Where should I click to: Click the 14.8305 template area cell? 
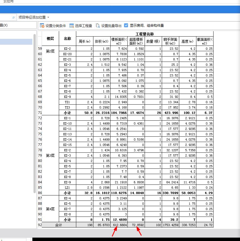119,97
